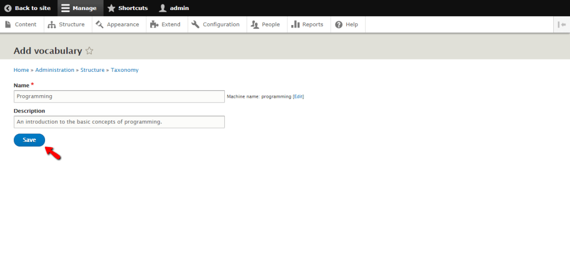Image resolution: width=570 pixels, height=261 pixels.
Task: Click the Reports bar chart icon
Action: click(295, 24)
